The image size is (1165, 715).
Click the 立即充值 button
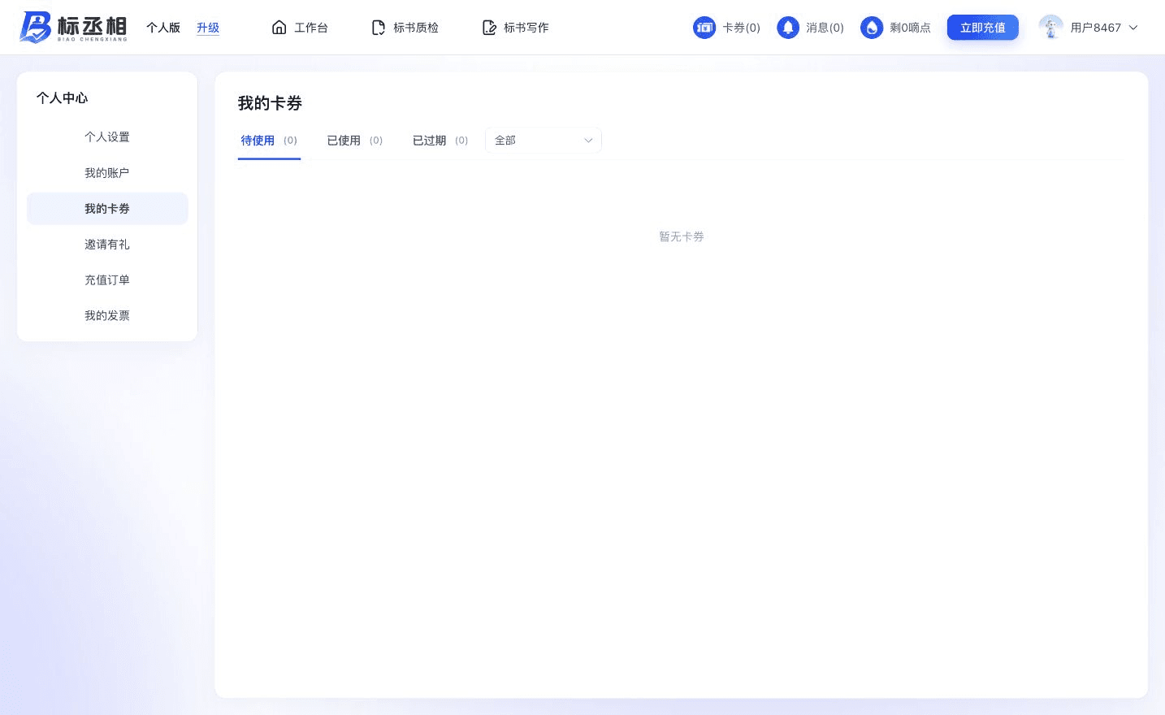click(x=983, y=28)
